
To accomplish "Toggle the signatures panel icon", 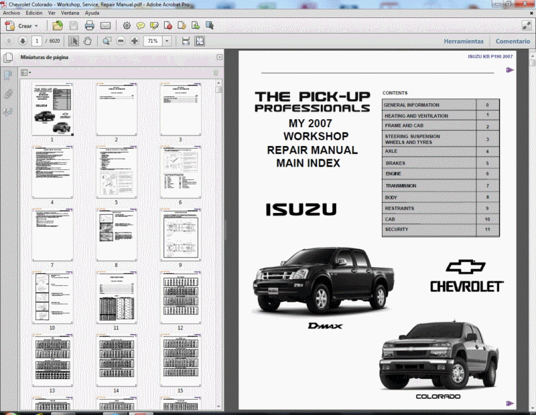I will click(8, 112).
